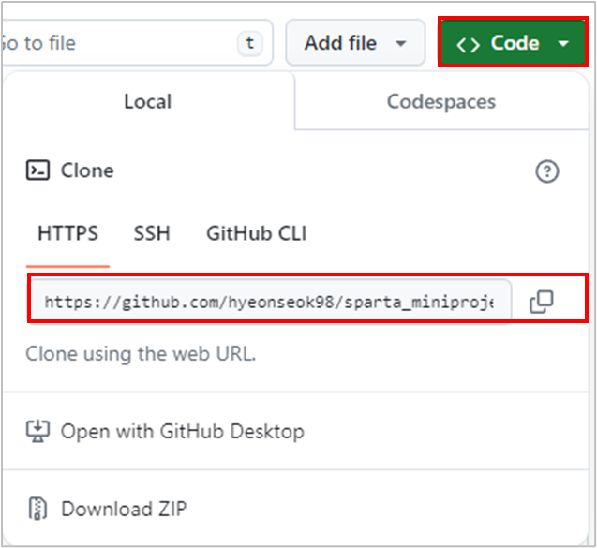The width and height of the screenshot is (597, 548).
Task: Focus the Go to file search field
Action: [x=137, y=43]
